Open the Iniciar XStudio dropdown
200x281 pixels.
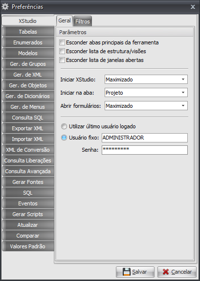pos(146,80)
